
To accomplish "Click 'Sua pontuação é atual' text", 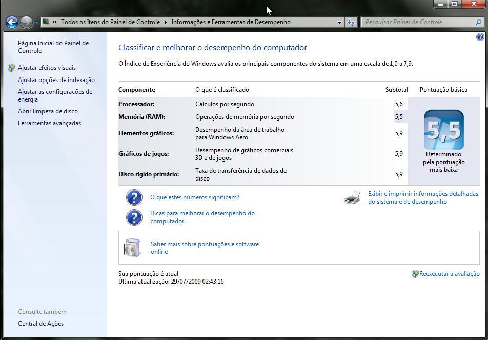I will [149, 274].
